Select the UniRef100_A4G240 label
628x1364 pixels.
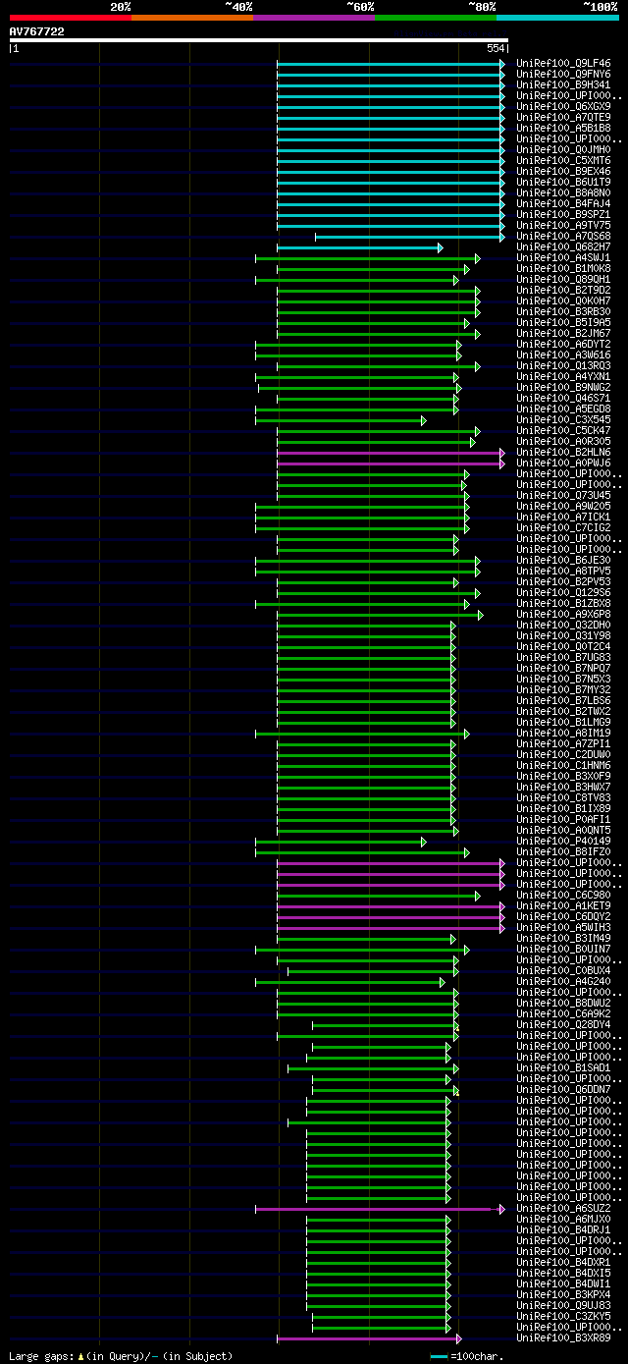click(x=563, y=982)
